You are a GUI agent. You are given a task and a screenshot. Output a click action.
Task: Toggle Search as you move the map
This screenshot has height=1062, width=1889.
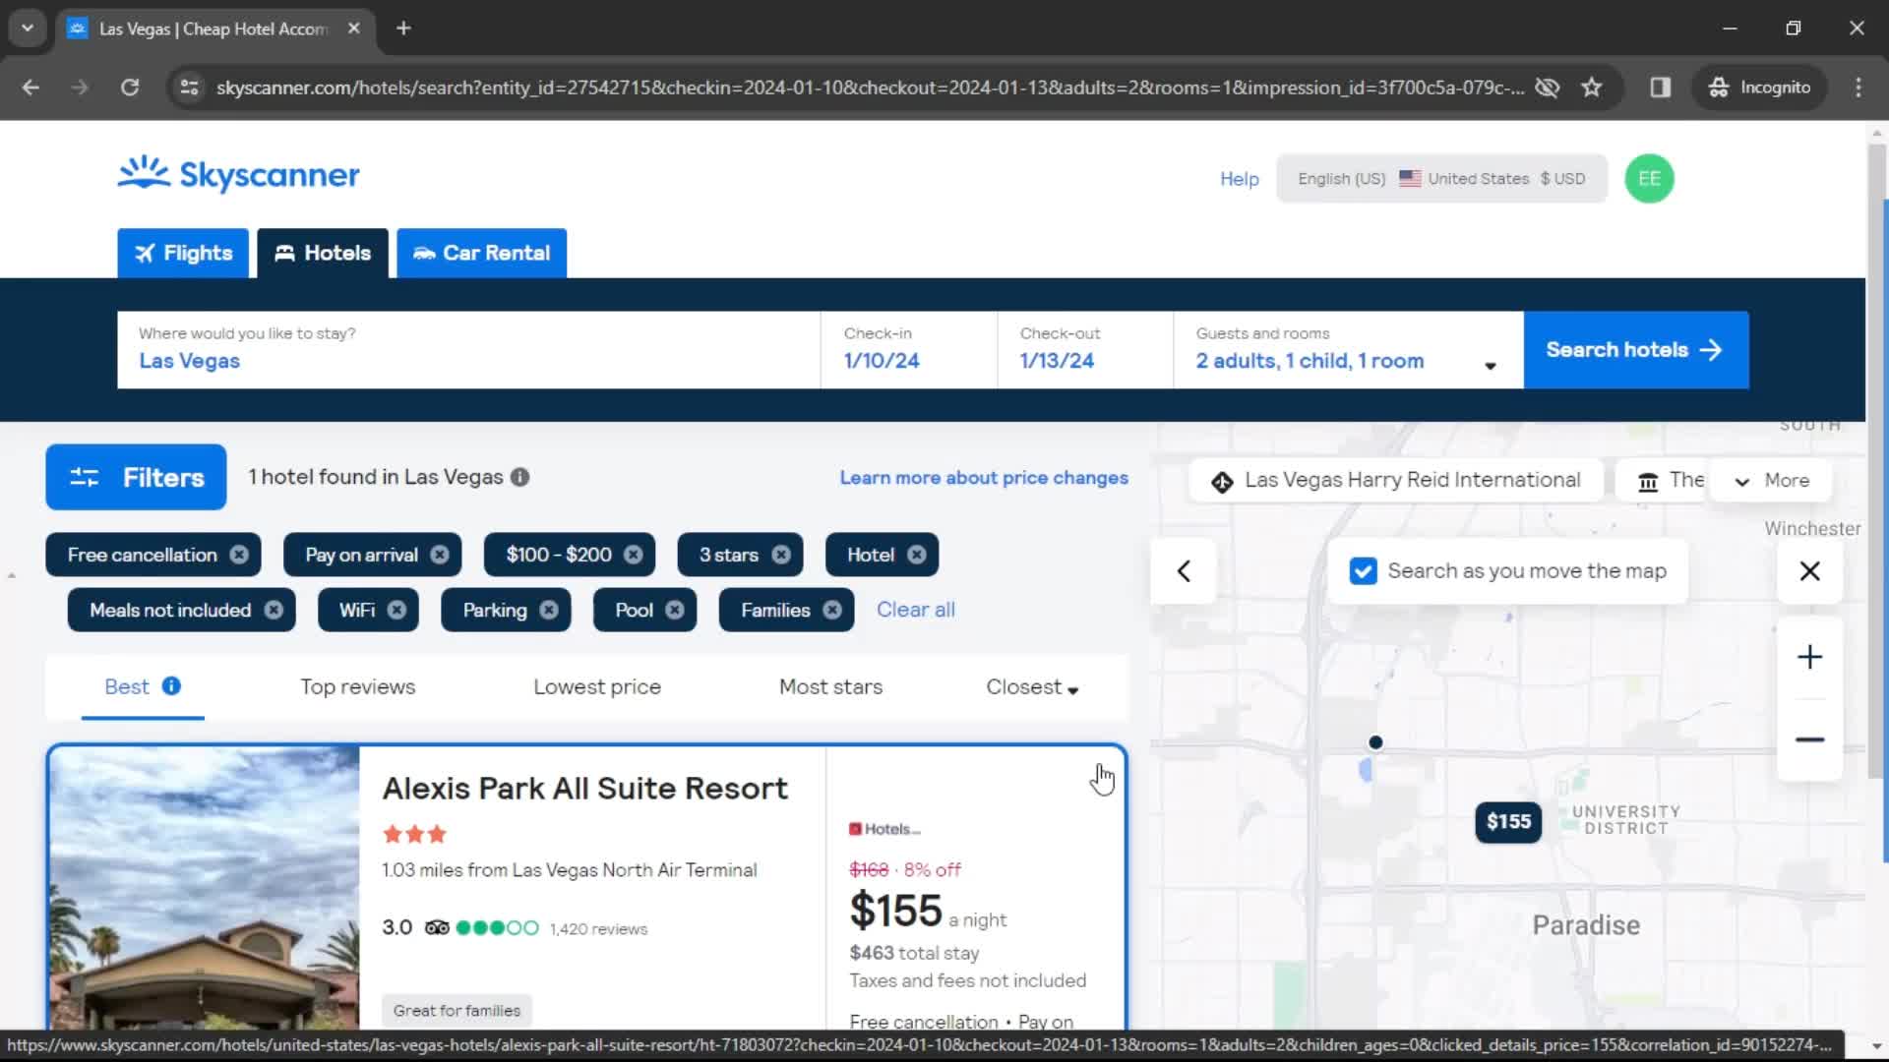[1363, 571]
